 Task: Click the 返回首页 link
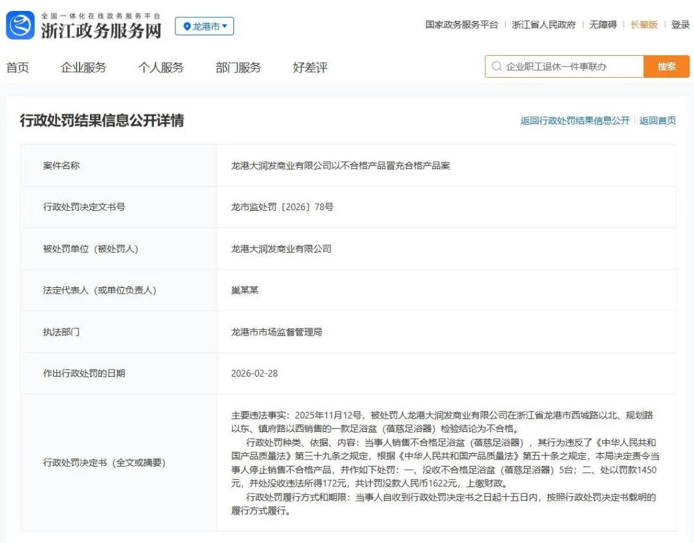(x=658, y=120)
